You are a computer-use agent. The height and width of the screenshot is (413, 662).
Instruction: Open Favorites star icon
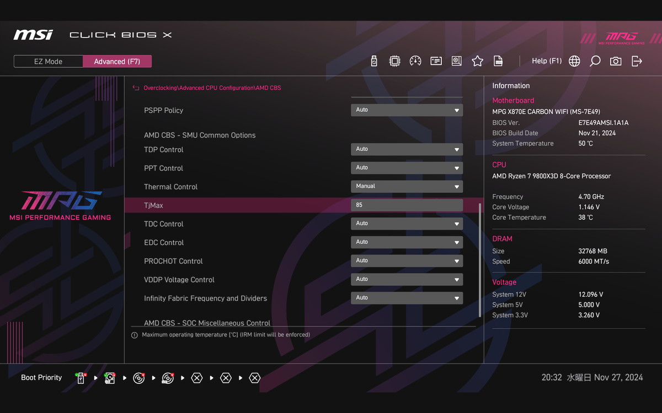click(477, 61)
